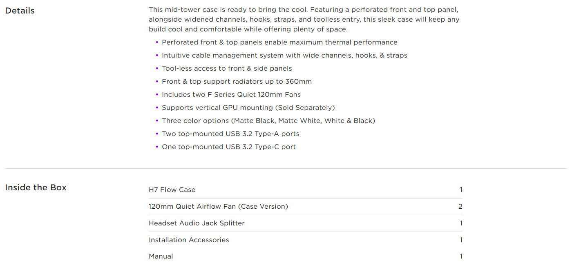Click the cable management system bullet text
The image size is (572, 272).
(x=284, y=56)
